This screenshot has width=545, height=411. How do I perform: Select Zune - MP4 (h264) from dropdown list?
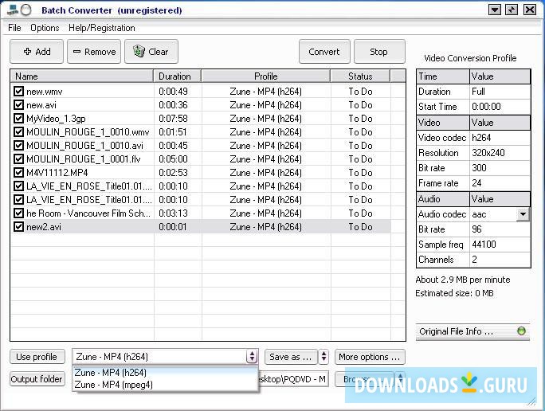pyautogui.click(x=165, y=373)
